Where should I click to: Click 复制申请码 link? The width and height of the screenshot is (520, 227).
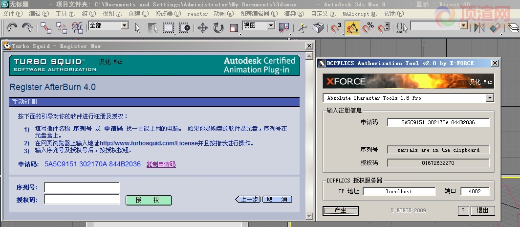[161, 164]
